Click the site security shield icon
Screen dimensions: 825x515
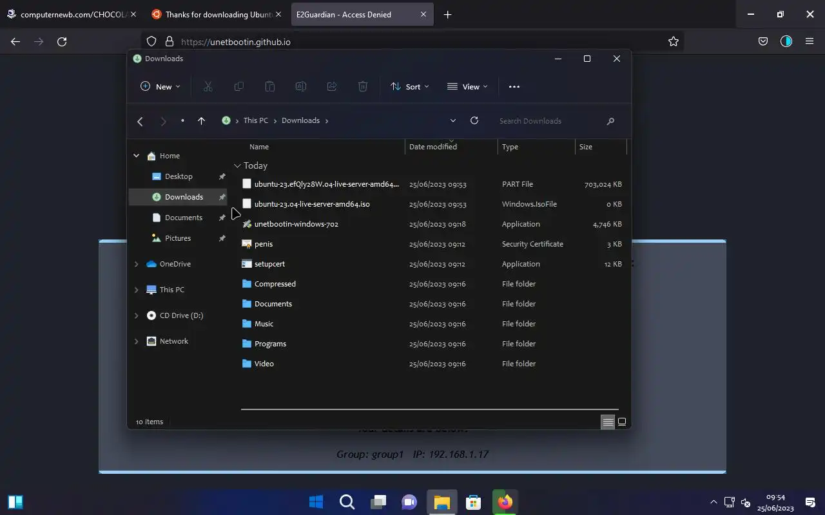[x=151, y=41]
